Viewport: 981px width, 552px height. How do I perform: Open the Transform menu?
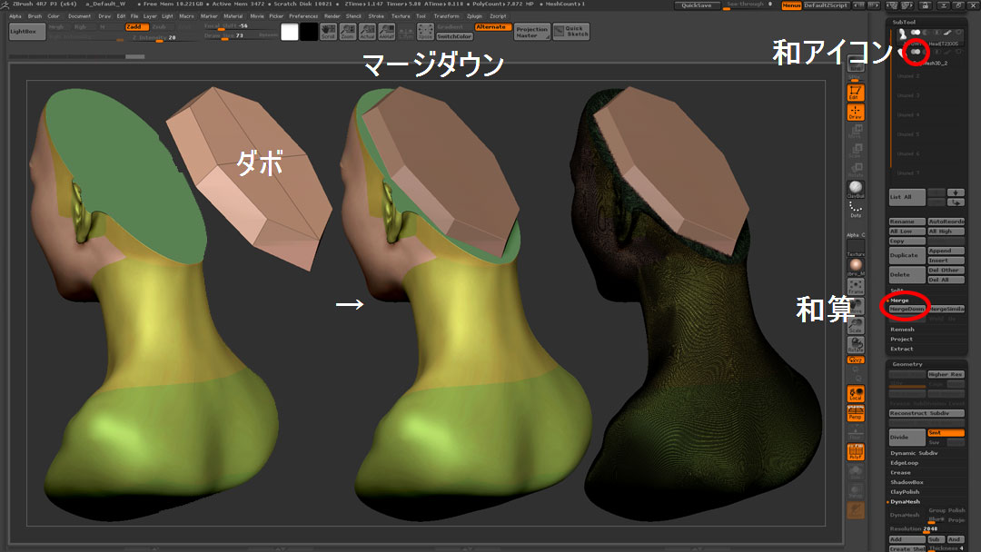(446, 16)
